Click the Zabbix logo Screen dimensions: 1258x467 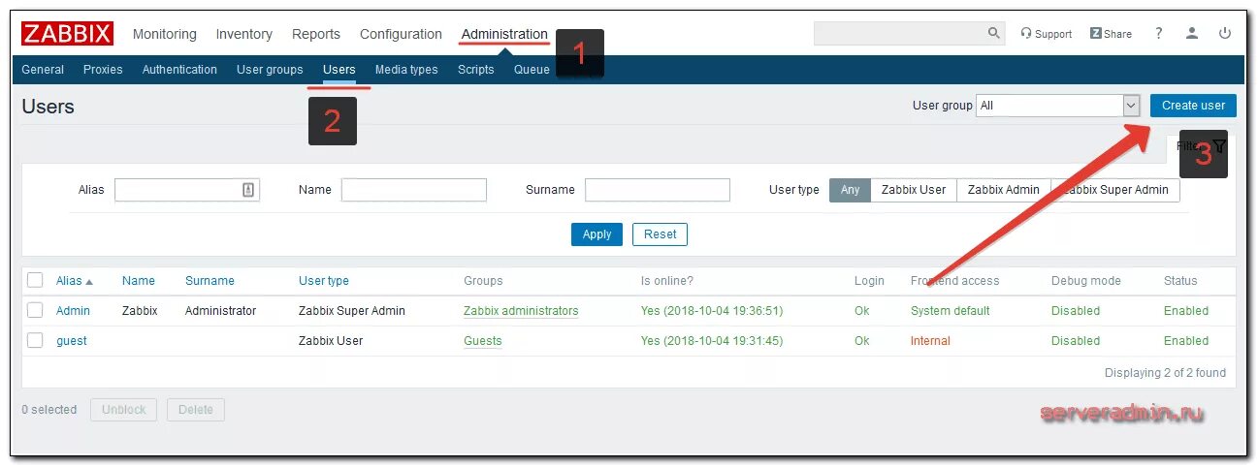click(x=68, y=34)
